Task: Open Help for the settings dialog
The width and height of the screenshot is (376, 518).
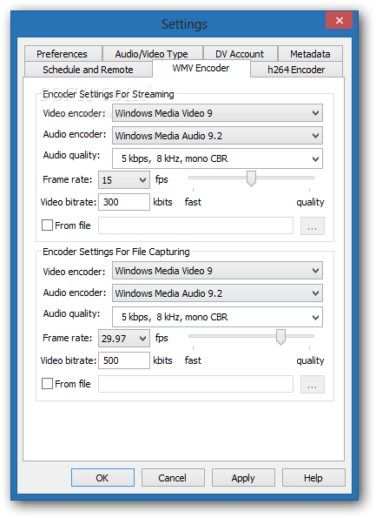Action: coord(313,478)
